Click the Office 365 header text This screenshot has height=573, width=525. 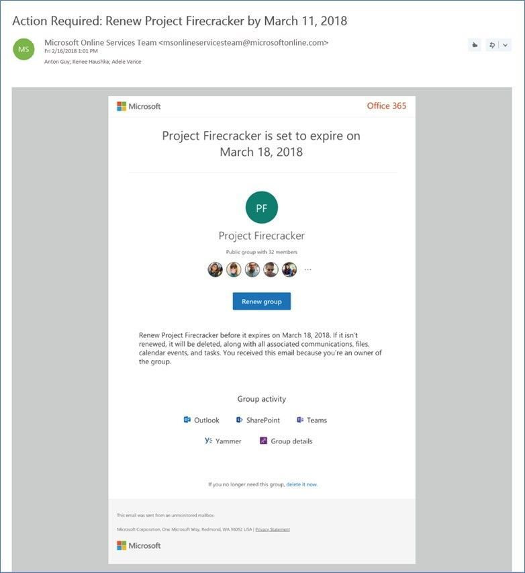387,105
